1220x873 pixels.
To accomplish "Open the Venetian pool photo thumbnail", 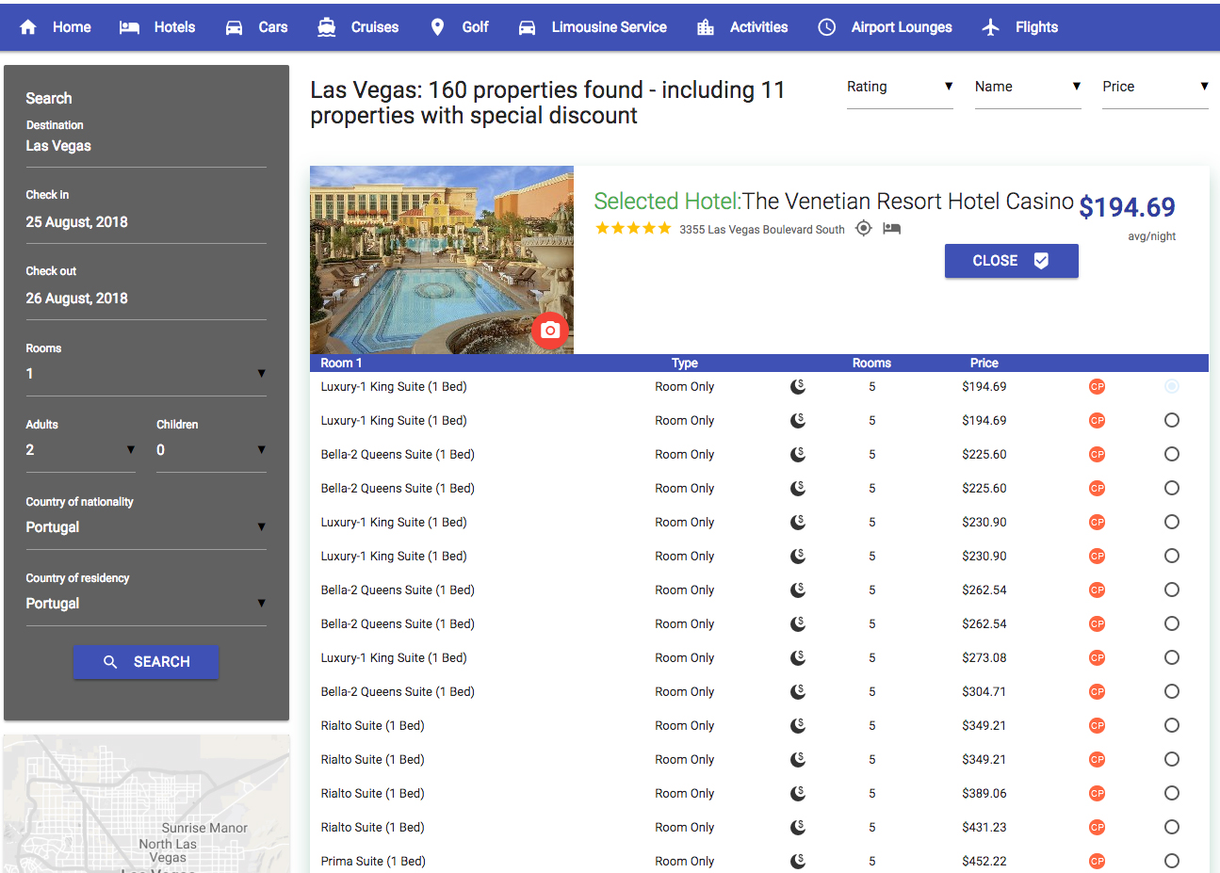I will (x=442, y=260).
